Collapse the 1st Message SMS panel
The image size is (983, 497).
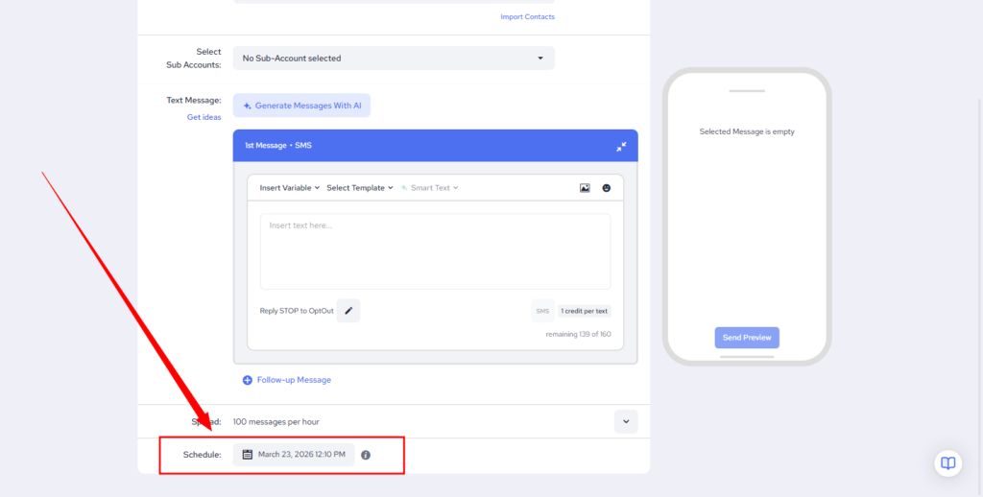coord(621,146)
